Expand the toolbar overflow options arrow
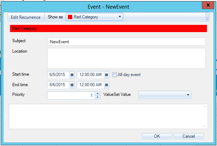This screenshot has height=146, width=217. [x=207, y=17]
